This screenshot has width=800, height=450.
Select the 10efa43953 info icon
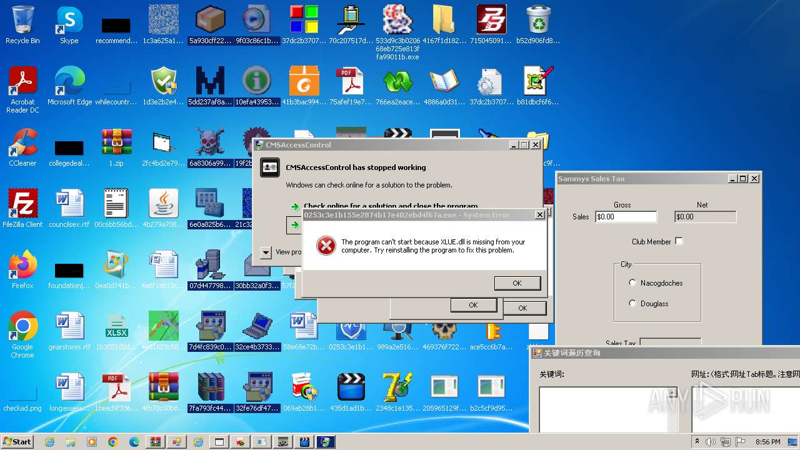[257, 86]
